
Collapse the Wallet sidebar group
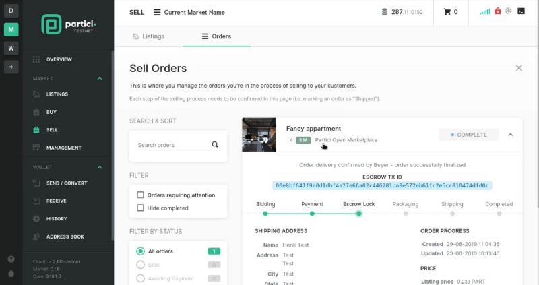click(x=100, y=167)
